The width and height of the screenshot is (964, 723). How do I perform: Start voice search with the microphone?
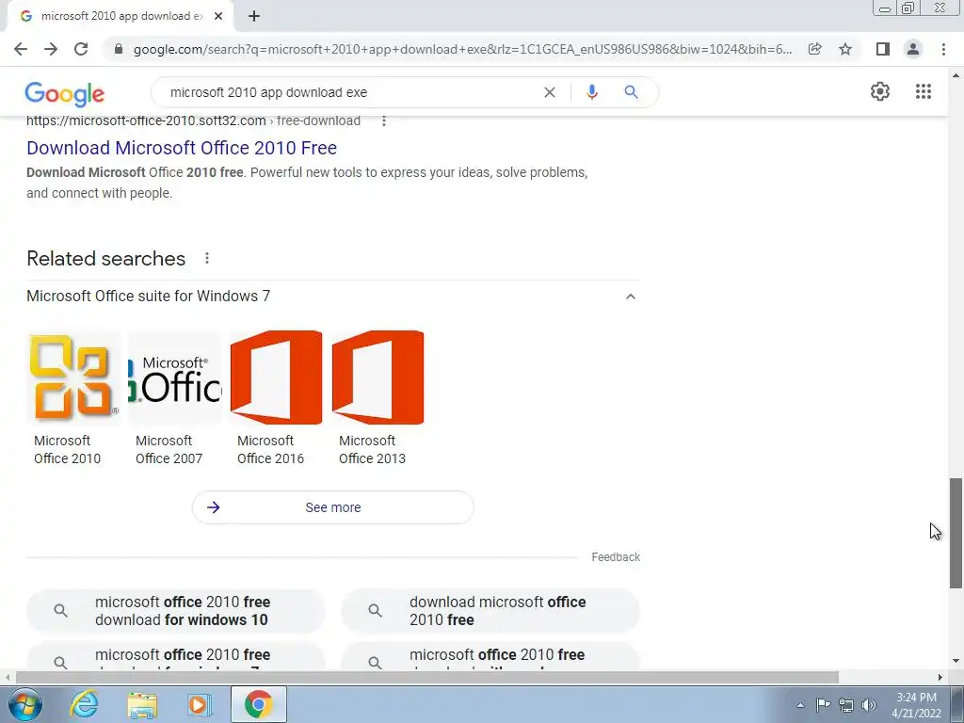[x=591, y=92]
